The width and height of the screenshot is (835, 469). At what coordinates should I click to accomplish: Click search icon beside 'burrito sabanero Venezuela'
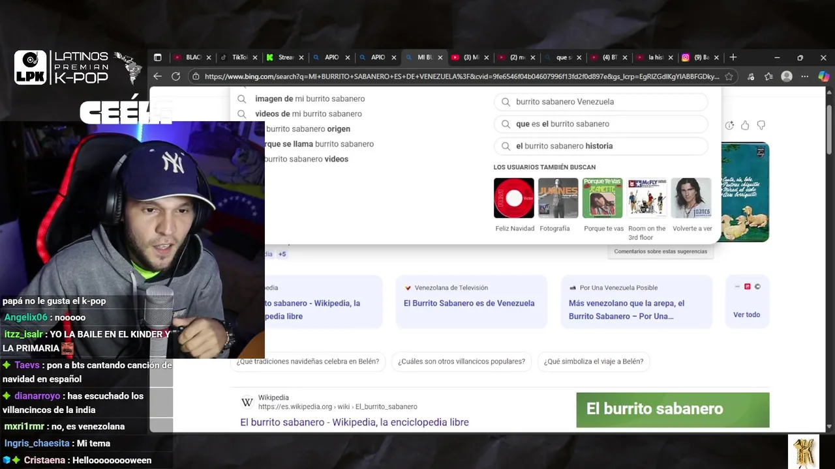point(506,102)
